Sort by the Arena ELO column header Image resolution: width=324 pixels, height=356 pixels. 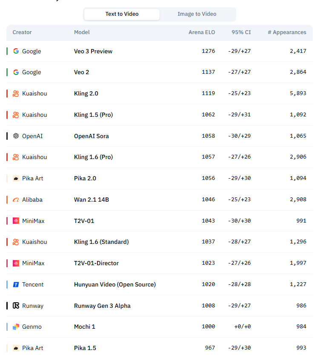coord(201,32)
